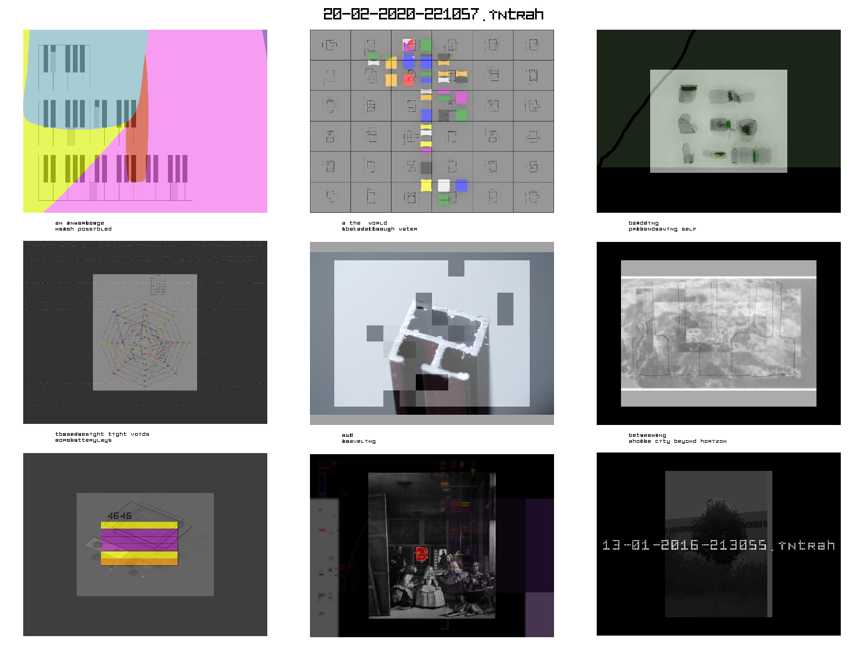Click the magenta stripe in the 4646 image
Screen dimensions: 864x648
139,540
